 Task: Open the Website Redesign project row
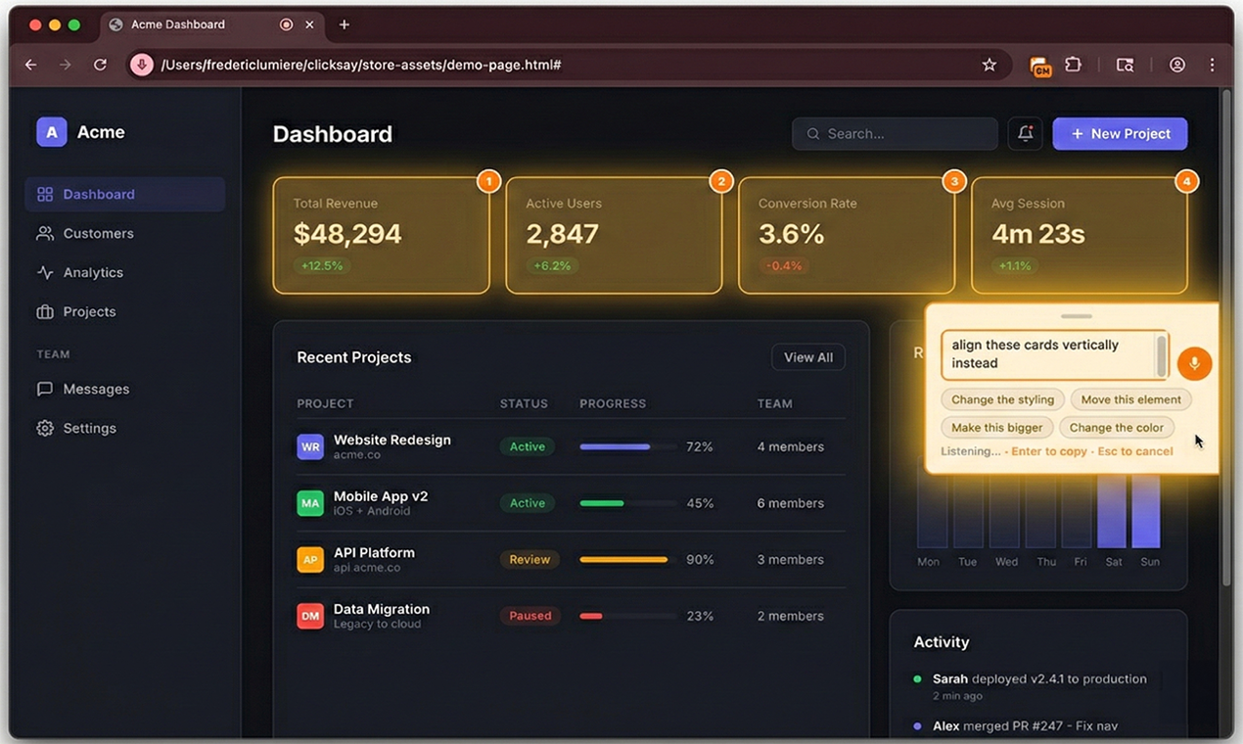(571, 446)
